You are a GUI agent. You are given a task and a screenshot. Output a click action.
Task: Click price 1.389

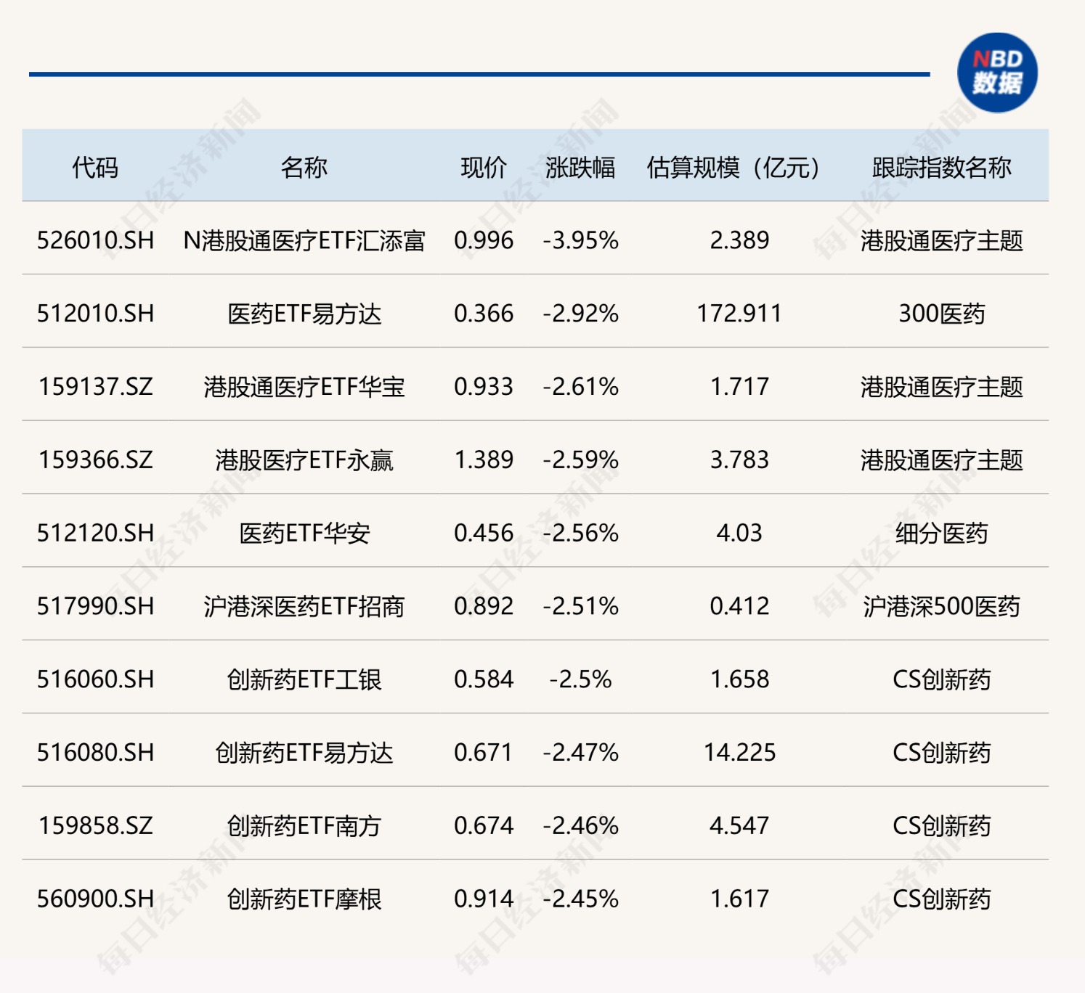484,460
